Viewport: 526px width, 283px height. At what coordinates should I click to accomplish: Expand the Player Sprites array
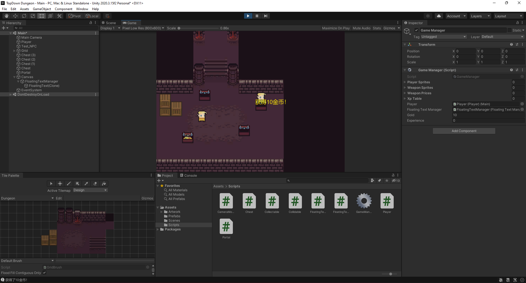[x=405, y=82]
